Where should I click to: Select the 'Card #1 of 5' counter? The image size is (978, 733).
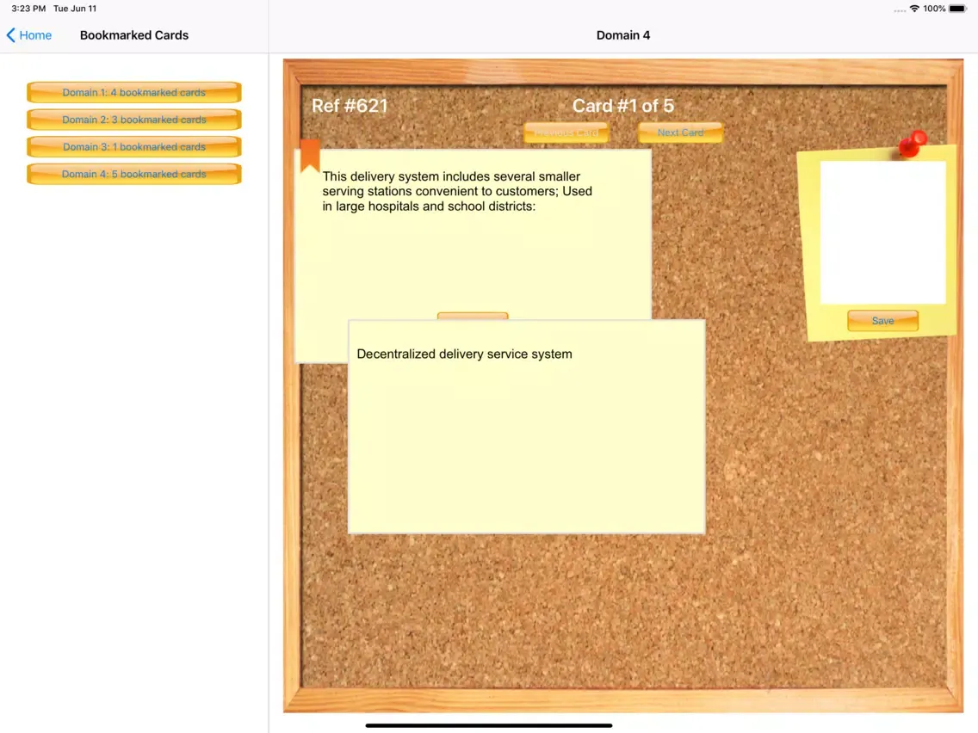623,106
